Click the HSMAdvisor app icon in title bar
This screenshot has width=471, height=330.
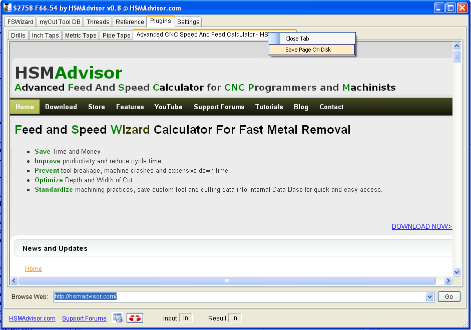tap(7, 8)
